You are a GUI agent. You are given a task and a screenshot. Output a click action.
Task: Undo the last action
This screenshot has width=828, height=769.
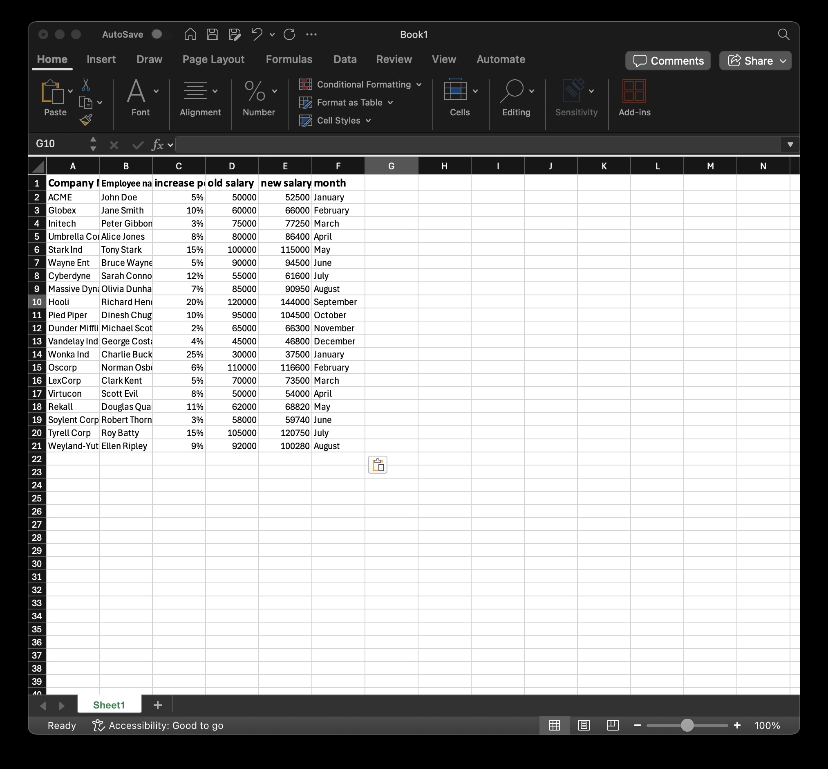pos(257,34)
